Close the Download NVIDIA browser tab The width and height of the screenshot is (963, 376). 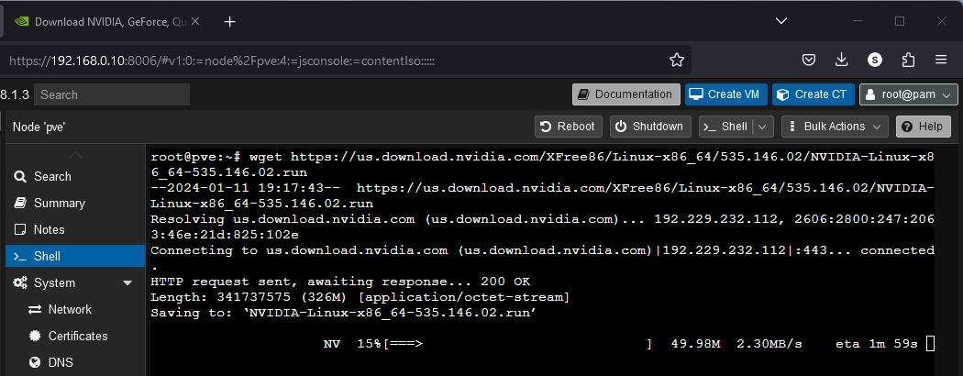[195, 21]
